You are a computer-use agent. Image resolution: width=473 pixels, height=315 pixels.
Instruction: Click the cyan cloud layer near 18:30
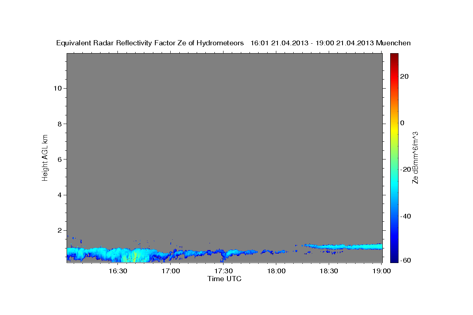pyautogui.click(x=343, y=247)
